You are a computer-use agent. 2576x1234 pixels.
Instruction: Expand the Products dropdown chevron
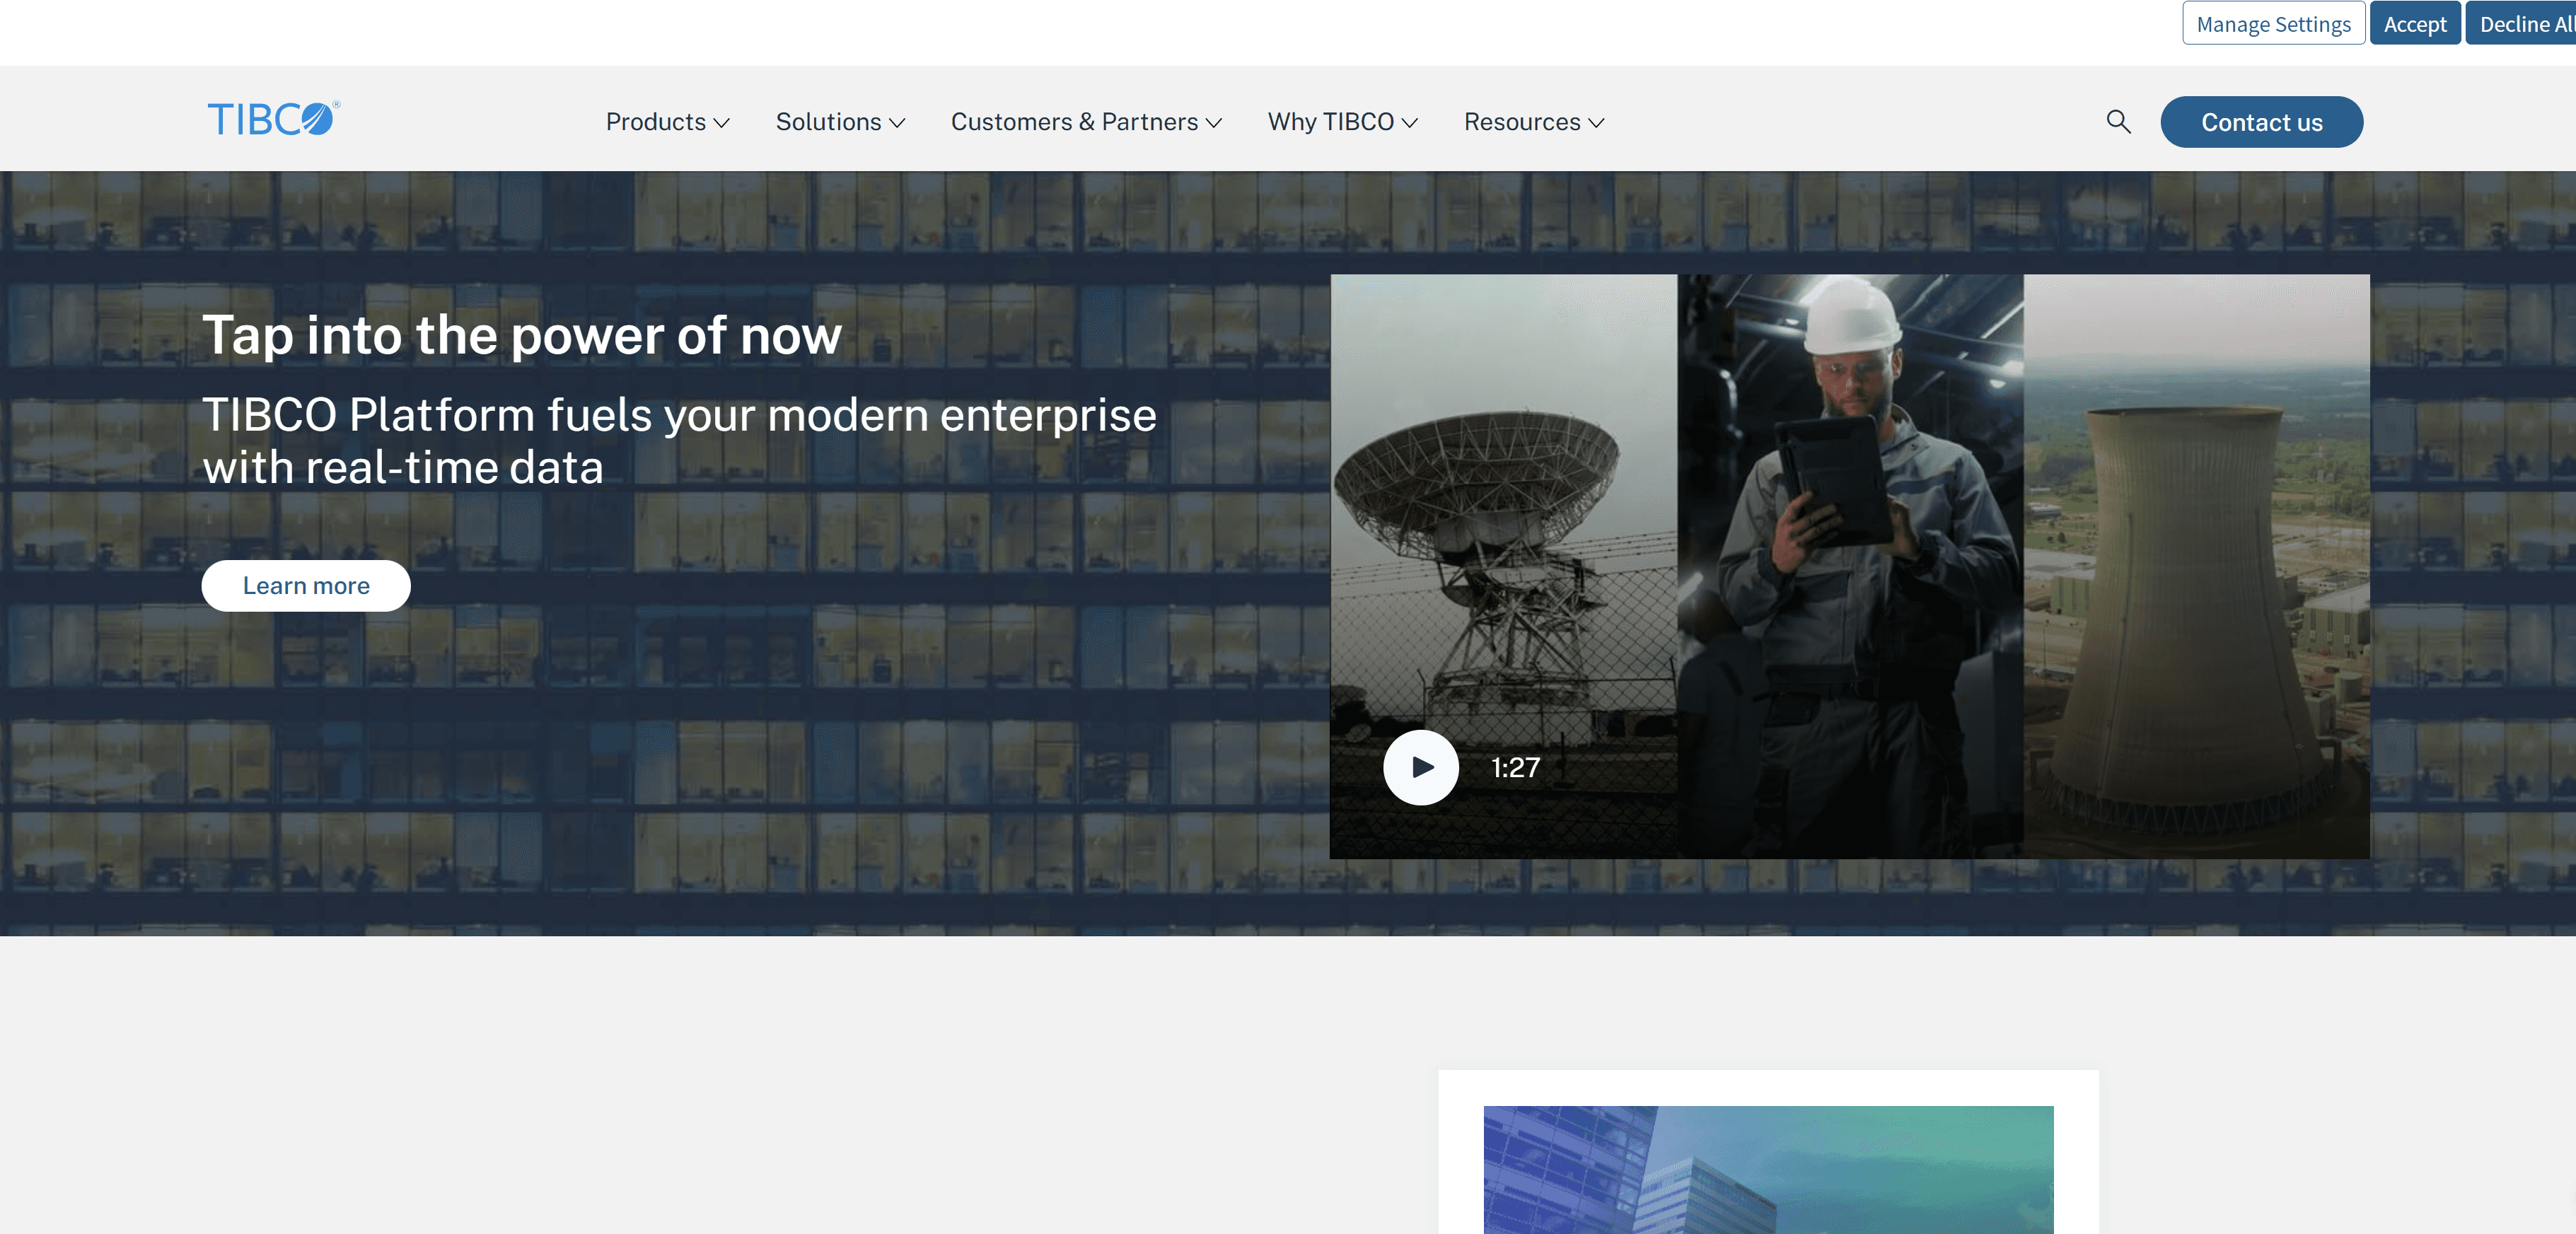721,123
